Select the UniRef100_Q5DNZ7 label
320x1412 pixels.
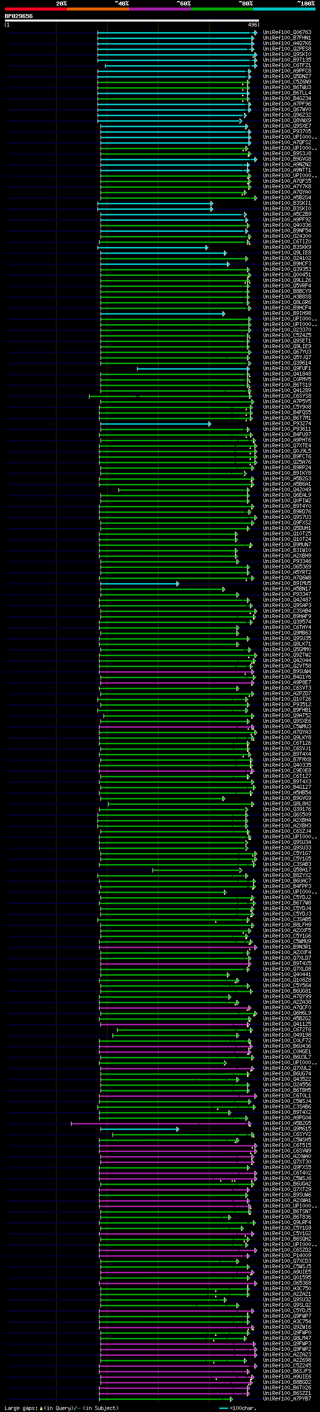[287, 76]
